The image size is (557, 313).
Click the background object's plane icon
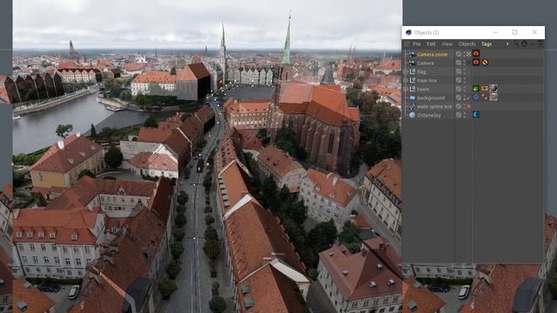point(413,97)
